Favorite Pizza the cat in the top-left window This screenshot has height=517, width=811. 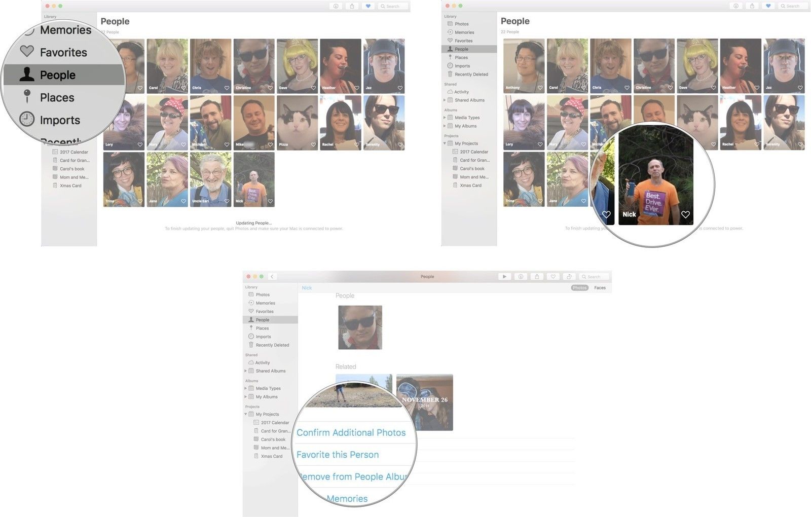tap(313, 144)
